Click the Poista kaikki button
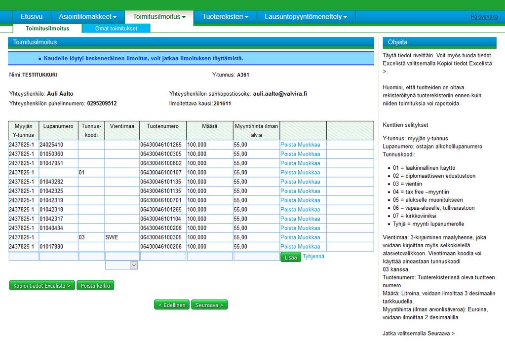Image resolution: width=505 pixels, height=342 pixels. point(95,286)
